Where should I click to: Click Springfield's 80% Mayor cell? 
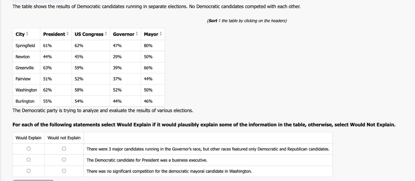pos(153,46)
